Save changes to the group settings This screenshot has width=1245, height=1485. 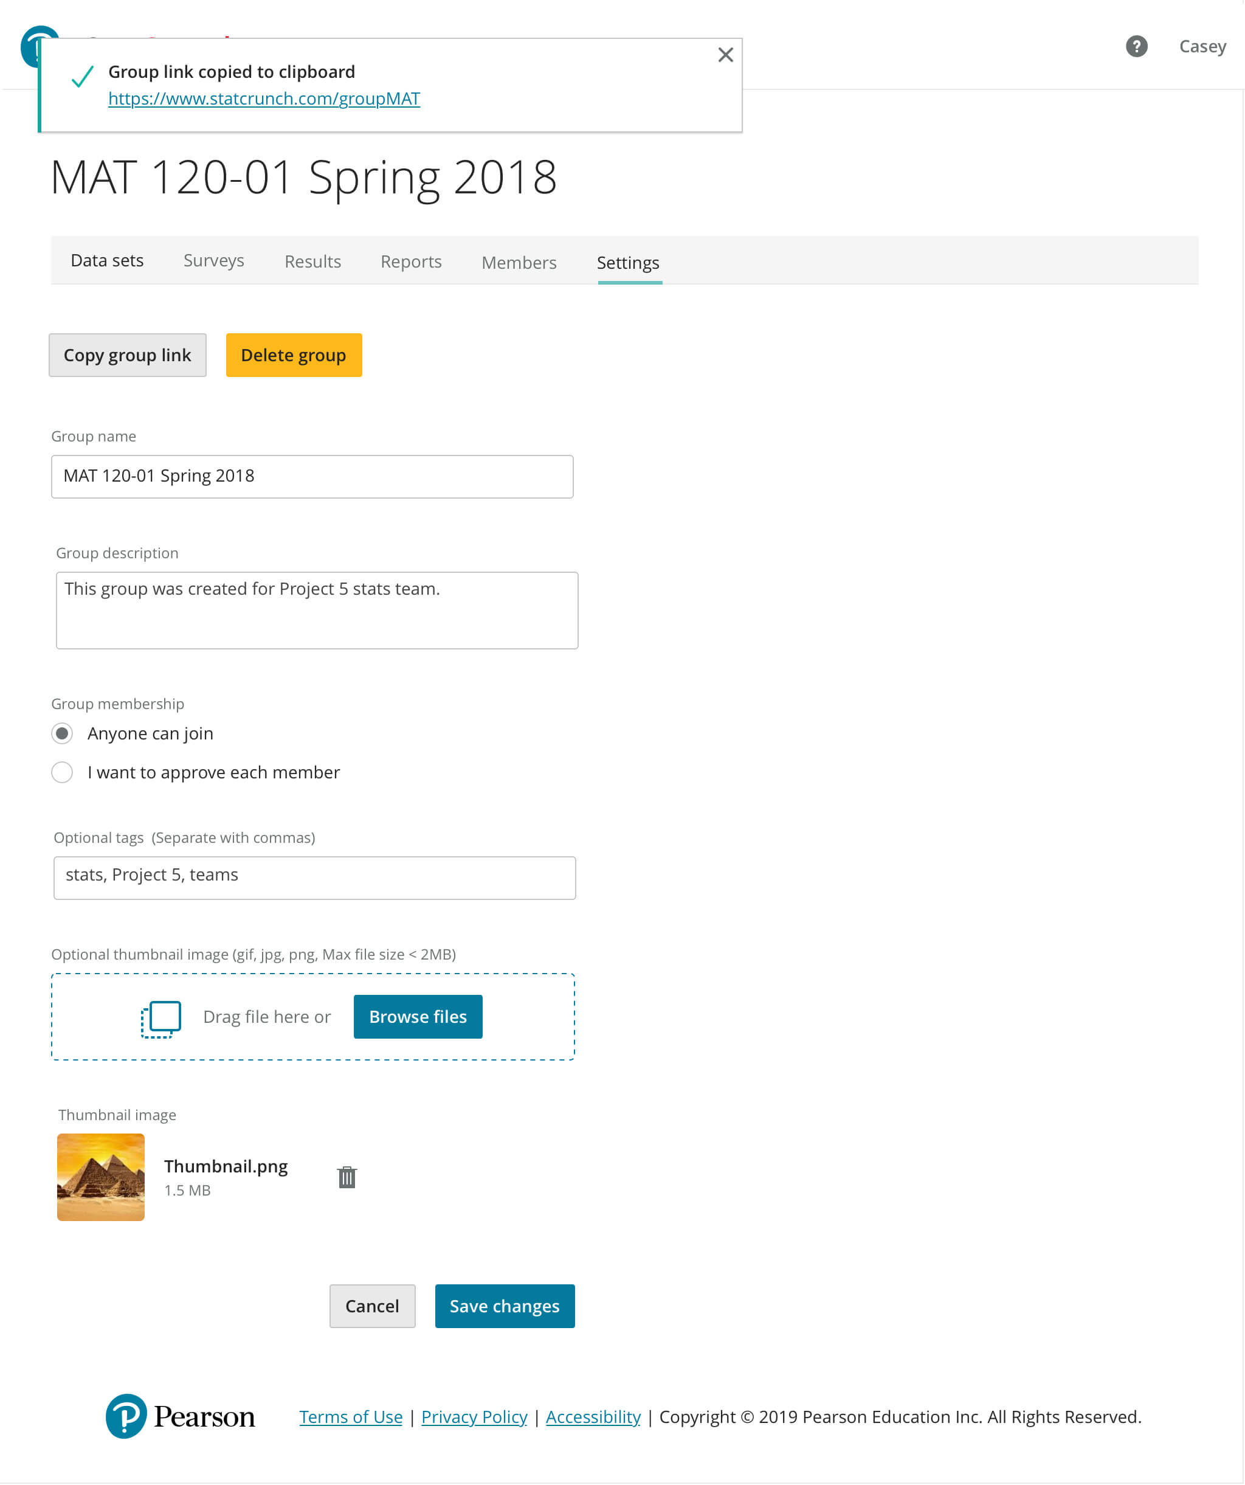pos(504,1306)
